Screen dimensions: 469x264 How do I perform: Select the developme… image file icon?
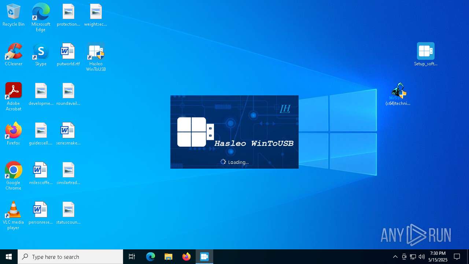(x=41, y=95)
